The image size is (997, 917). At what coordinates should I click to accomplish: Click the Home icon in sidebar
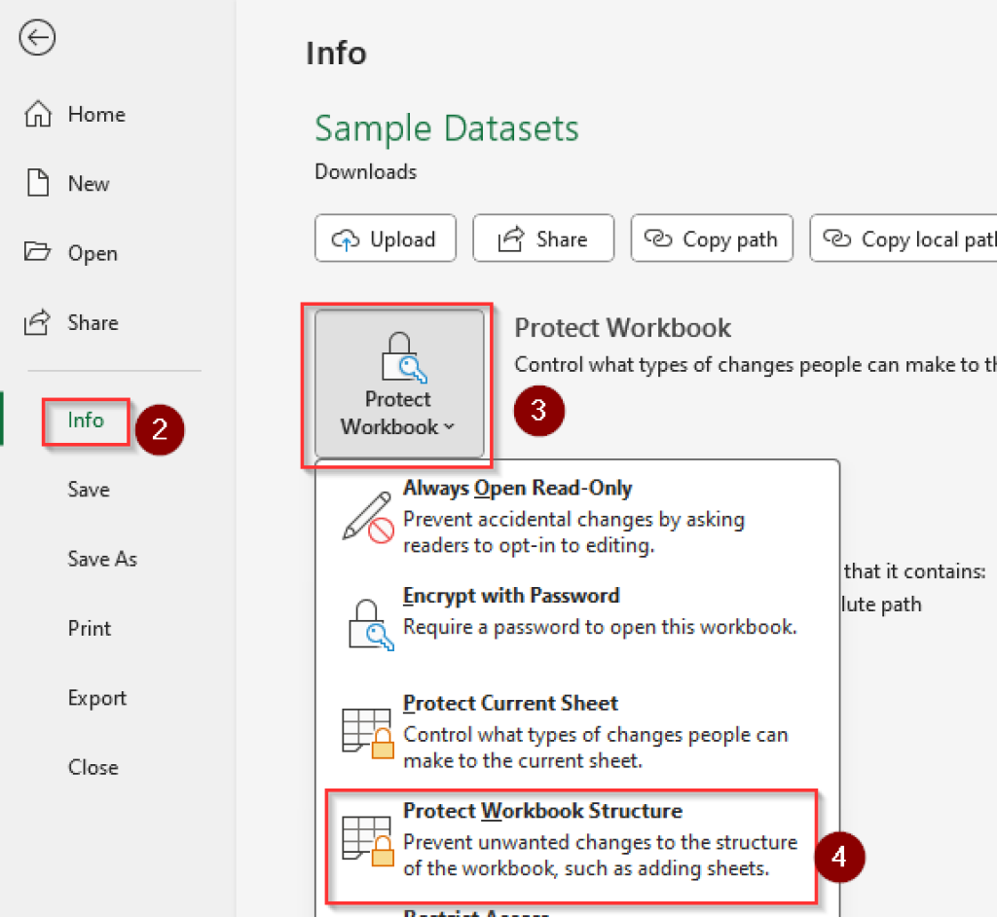click(37, 114)
